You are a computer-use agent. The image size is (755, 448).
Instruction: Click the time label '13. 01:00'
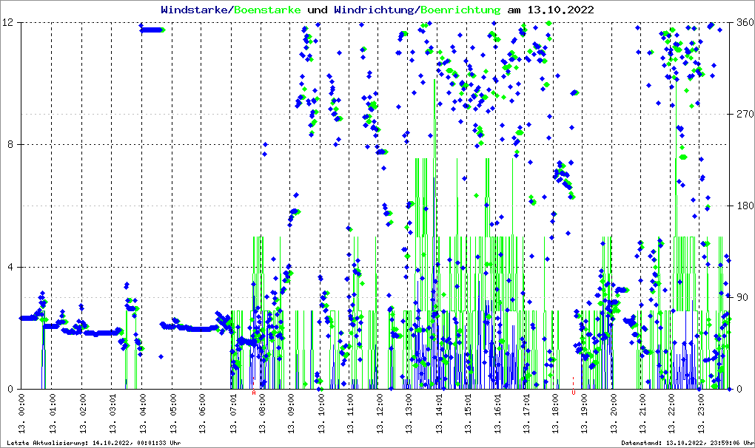coord(52,413)
